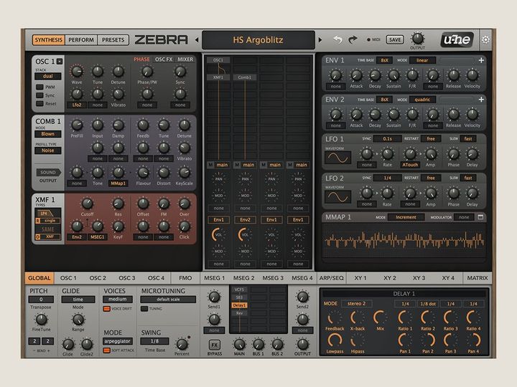Screen dimensions: 517x387
Task: Toggle the FX Bypass icon
Action: click(x=214, y=345)
